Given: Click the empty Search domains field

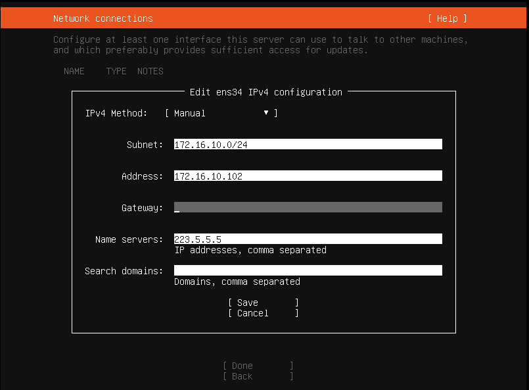Looking at the screenshot, I should (308, 270).
